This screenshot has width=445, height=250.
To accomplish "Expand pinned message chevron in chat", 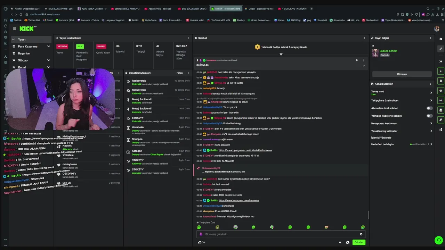I will (x=364, y=66).
